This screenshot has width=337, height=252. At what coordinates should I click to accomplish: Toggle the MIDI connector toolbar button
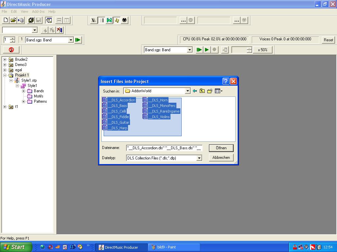tap(124, 20)
